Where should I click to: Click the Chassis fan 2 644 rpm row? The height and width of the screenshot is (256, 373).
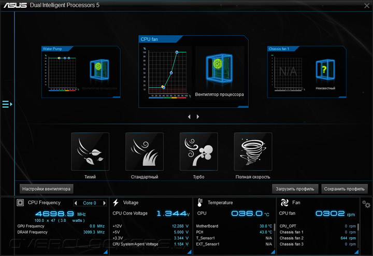click(318, 238)
